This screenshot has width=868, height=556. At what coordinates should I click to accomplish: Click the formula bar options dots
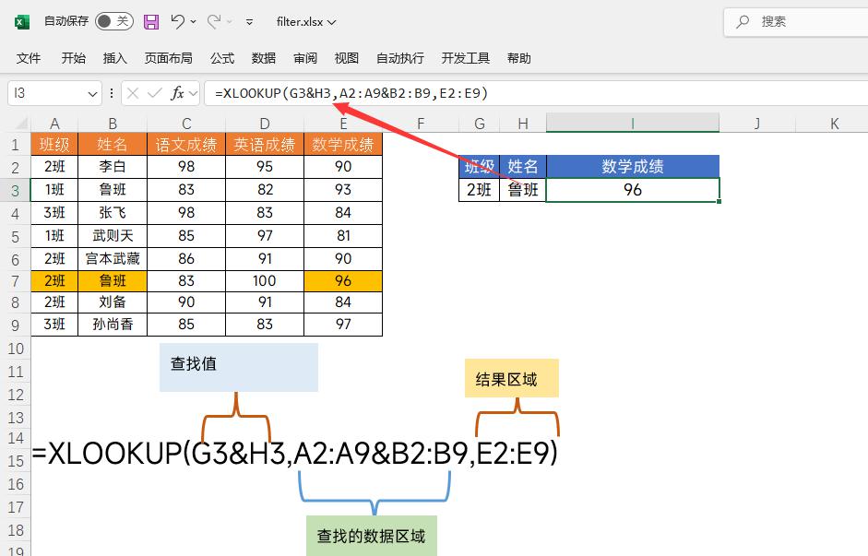(112, 93)
